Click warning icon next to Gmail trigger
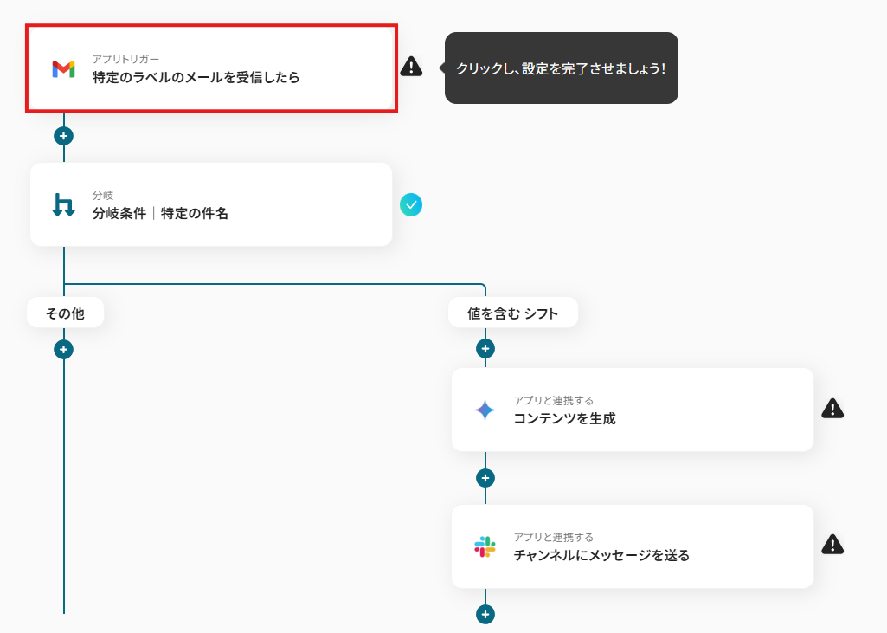This screenshot has width=887, height=633. coord(411,67)
